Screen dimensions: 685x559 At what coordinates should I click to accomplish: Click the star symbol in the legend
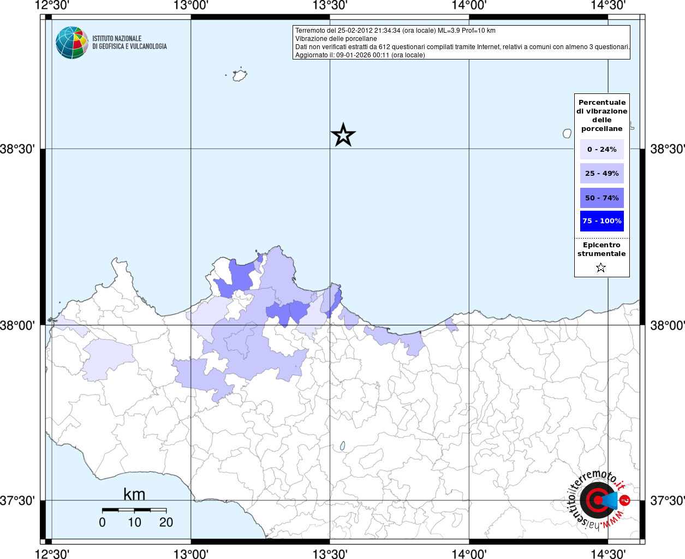pyautogui.click(x=601, y=267)
